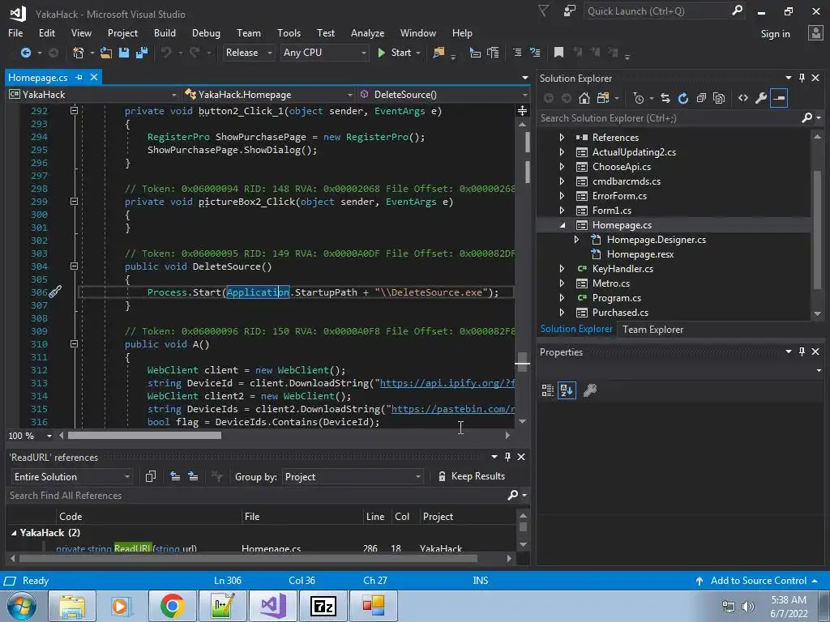Select Program.cs in Solution Explorer

[616, 298]
